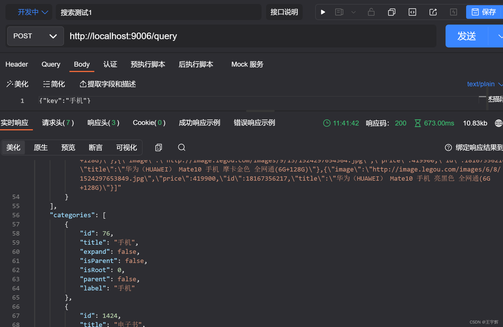Screen dimensions: 503x327
Task: Open the document panel icon in toolbar
Action: pos(339,12)
